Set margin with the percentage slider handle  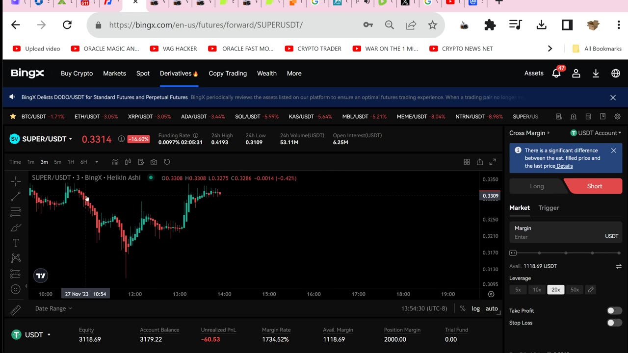point(513,253)
